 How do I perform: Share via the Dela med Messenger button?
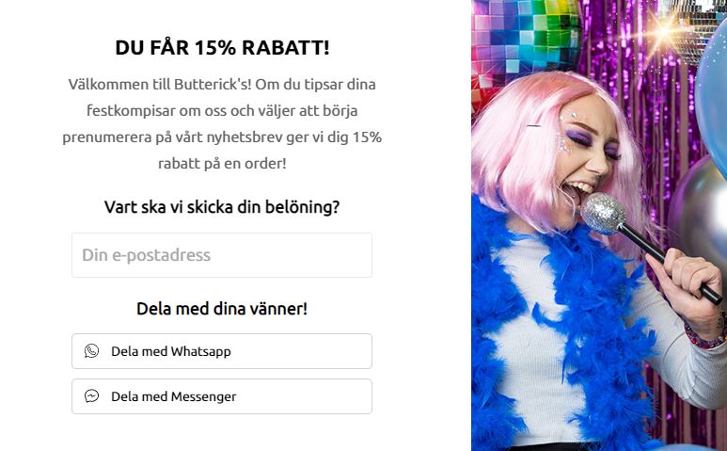coord(222,396)
